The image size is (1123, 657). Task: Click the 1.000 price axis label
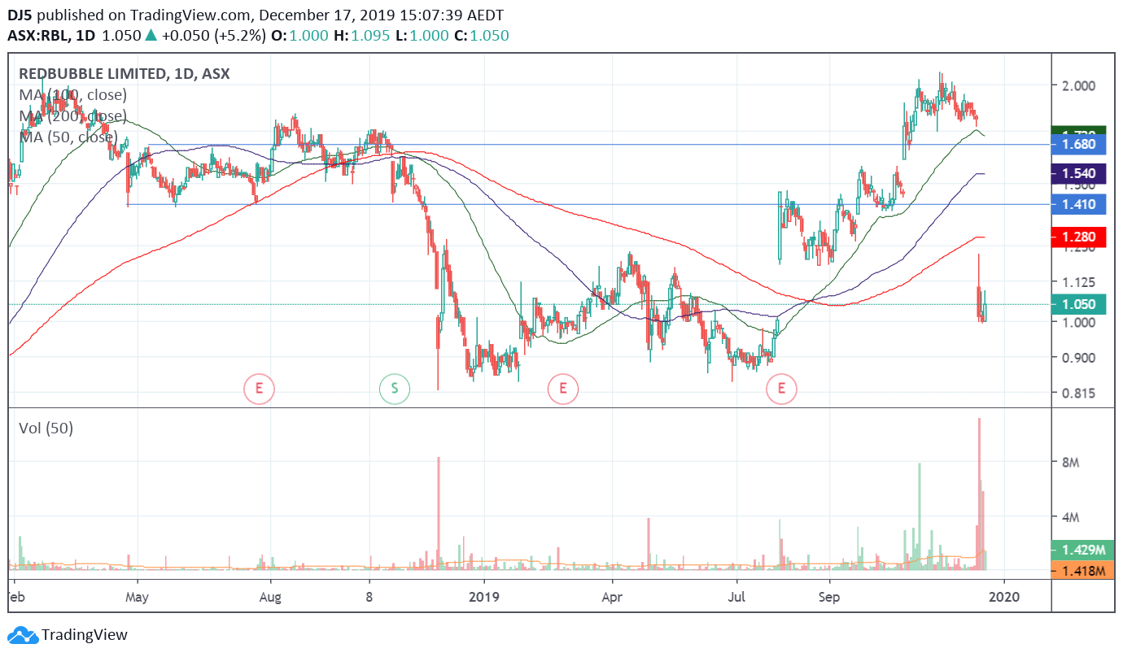[1078, 322]
